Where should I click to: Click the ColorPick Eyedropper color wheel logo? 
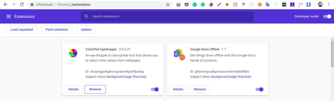point(73,53)
